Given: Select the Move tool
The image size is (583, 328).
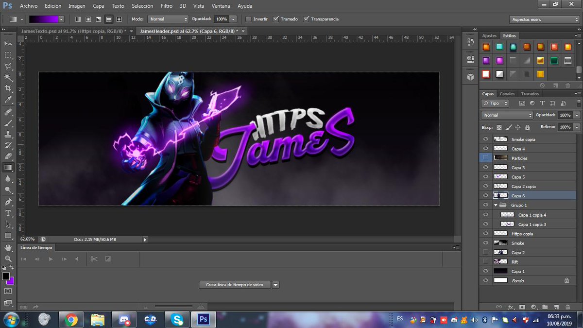Looking at the screenshot, I should [8, 44].
